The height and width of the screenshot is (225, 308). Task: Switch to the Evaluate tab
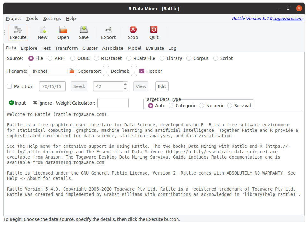click(x=155, y=48)
